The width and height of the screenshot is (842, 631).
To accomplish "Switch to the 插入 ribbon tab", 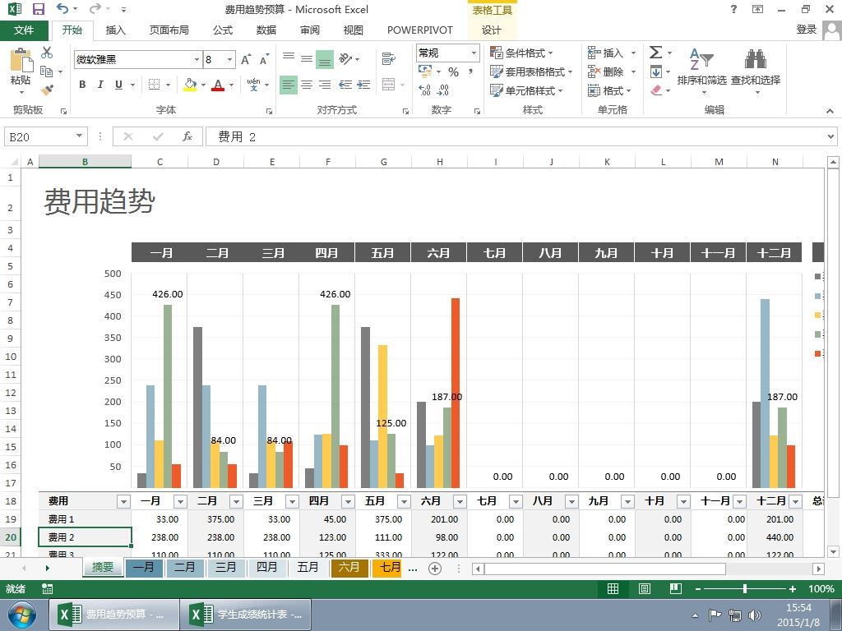I will click(x=115, y=30).
